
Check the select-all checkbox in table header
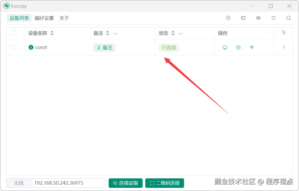pos(14,33)
